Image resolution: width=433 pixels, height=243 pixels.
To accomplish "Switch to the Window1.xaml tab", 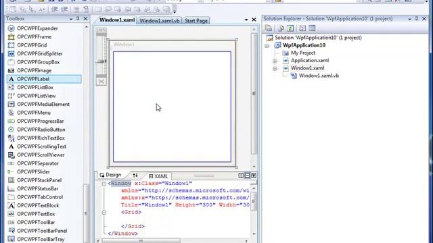I will [x=117, y=20].
